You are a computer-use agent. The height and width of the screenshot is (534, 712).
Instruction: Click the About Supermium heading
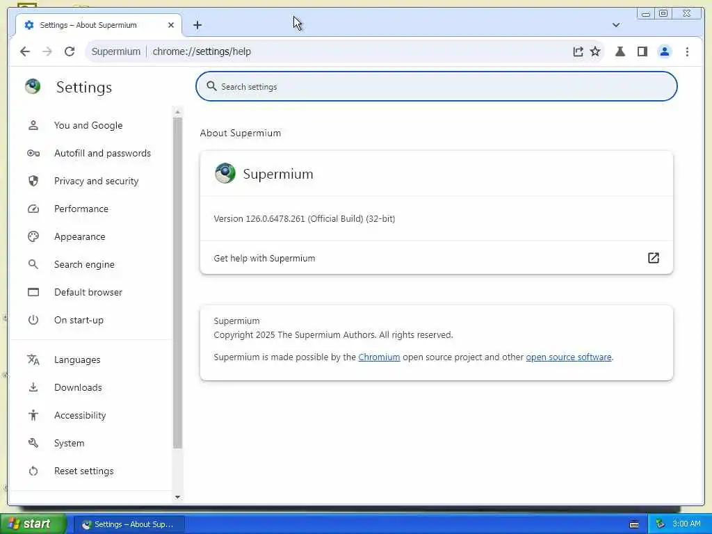click(240, 133)
